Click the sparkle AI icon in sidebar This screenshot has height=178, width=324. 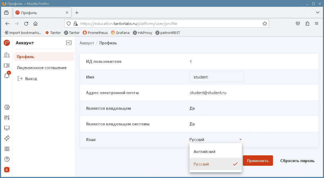pos(7,138)
